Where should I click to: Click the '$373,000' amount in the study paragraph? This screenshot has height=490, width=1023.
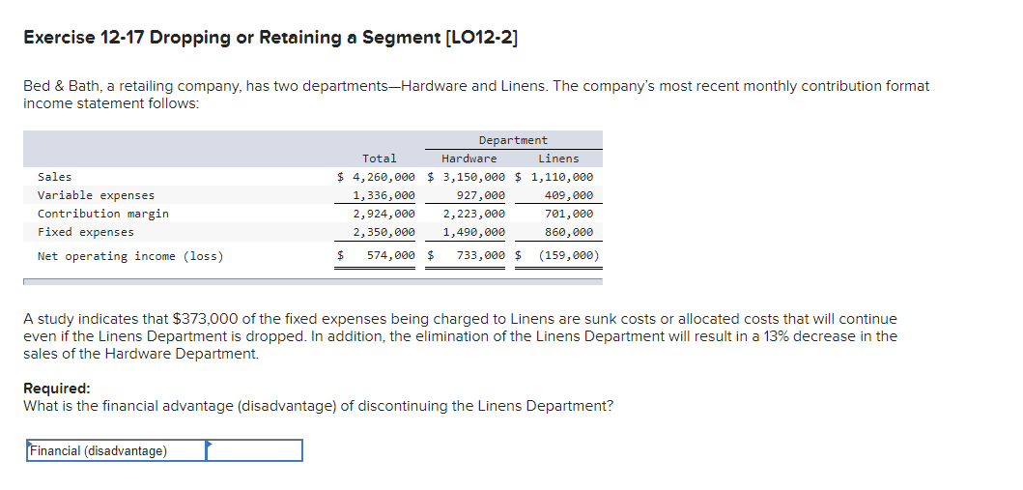206,319
